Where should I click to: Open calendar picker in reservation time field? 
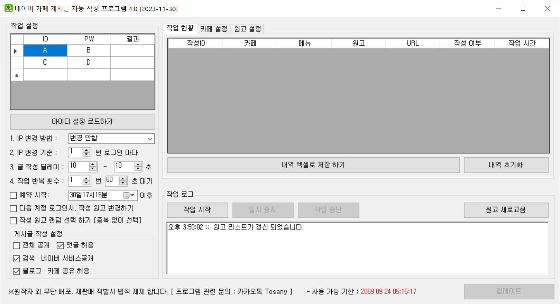click(x=129, y=195)
